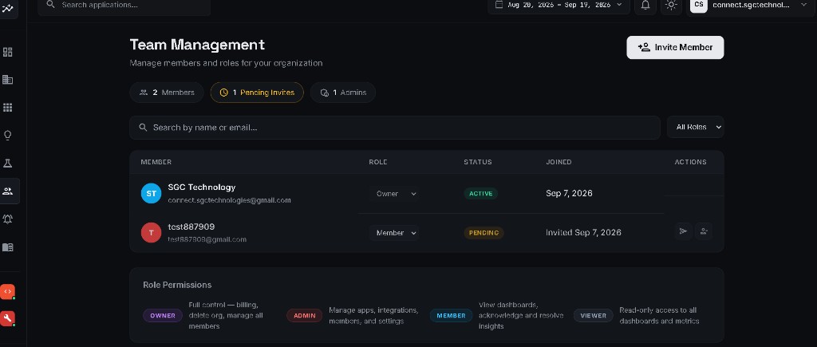817x347 pixels.
Task: Resend invite to test887909 with the send icon
Action: (x=684, y=231)
